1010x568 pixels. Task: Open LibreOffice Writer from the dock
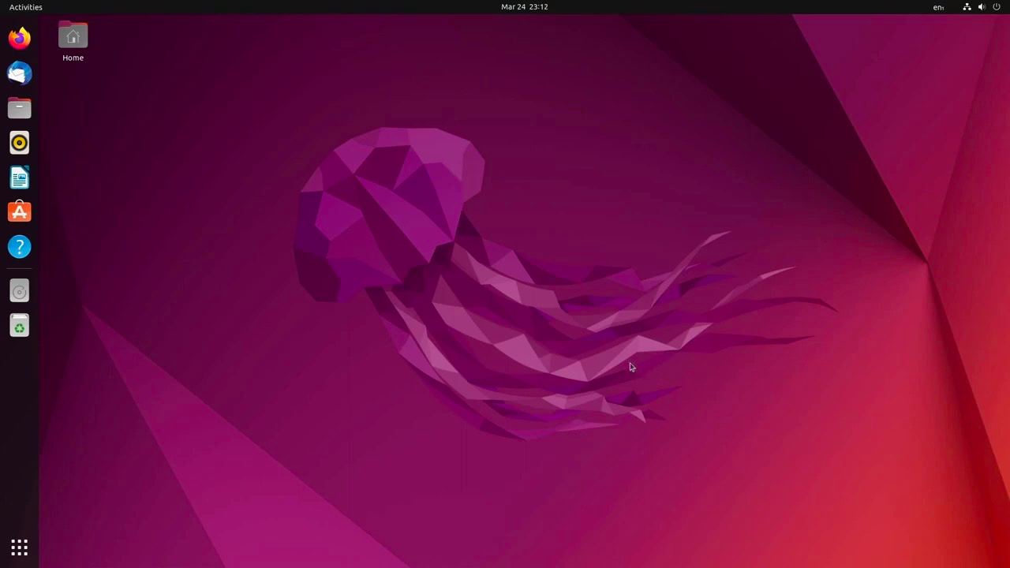pos(20,177)
